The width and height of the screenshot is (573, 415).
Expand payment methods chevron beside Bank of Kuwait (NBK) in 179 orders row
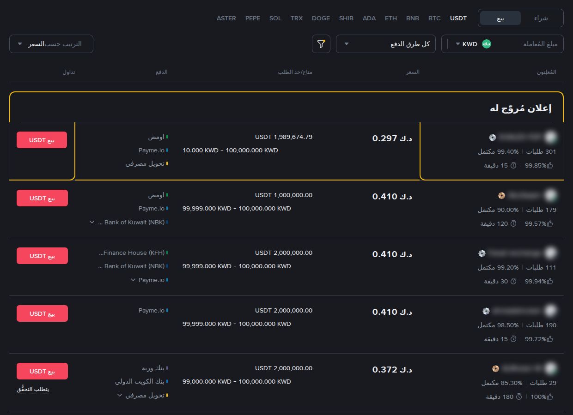(x=92, y=222)
